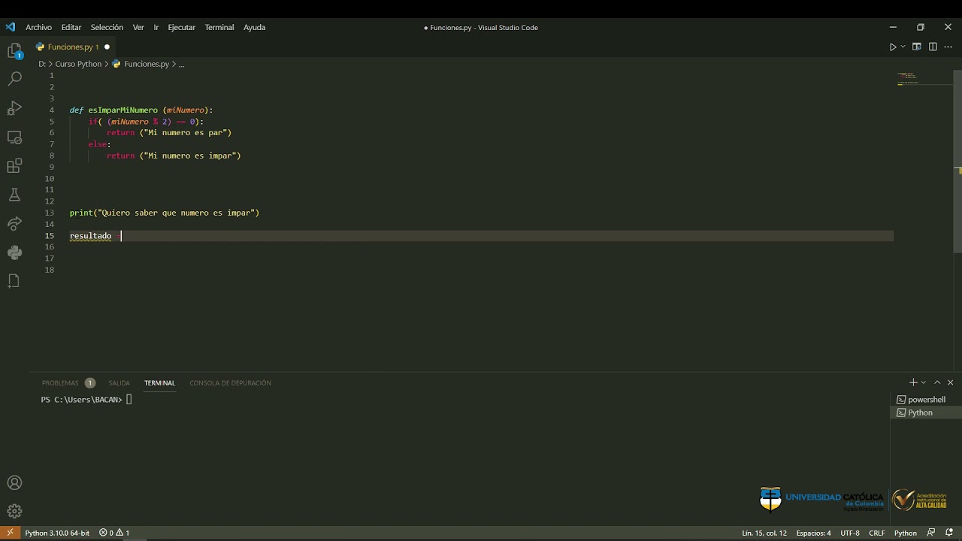
Task: Split the editor to the right
Action: point(933,47)
